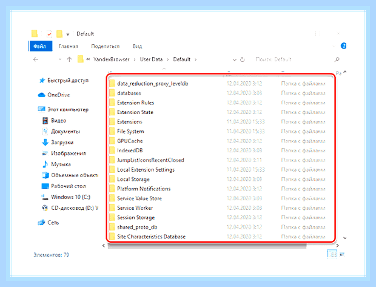Image resolution: width=376 pixels, height=287 pixels.
Task: Select the Local Storage folder
Action: coord(133,179)
